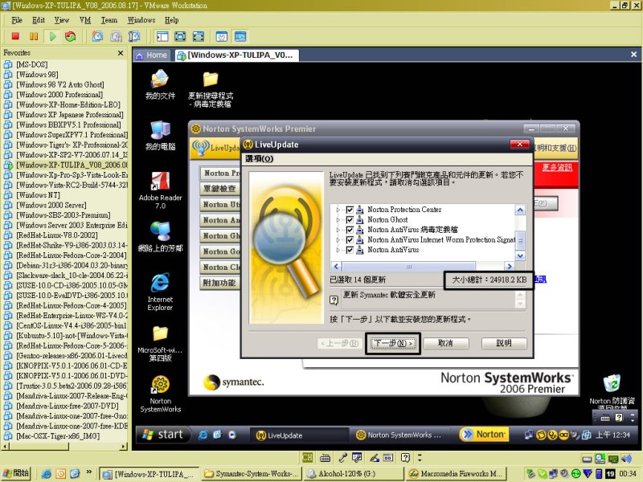Switch to the Home tab
The width and height of the screenshot is (643, 482).
(x=151, y=55)
